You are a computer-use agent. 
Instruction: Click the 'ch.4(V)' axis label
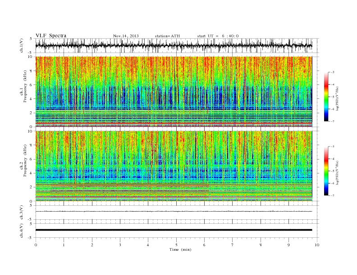[x=22, y=231]
